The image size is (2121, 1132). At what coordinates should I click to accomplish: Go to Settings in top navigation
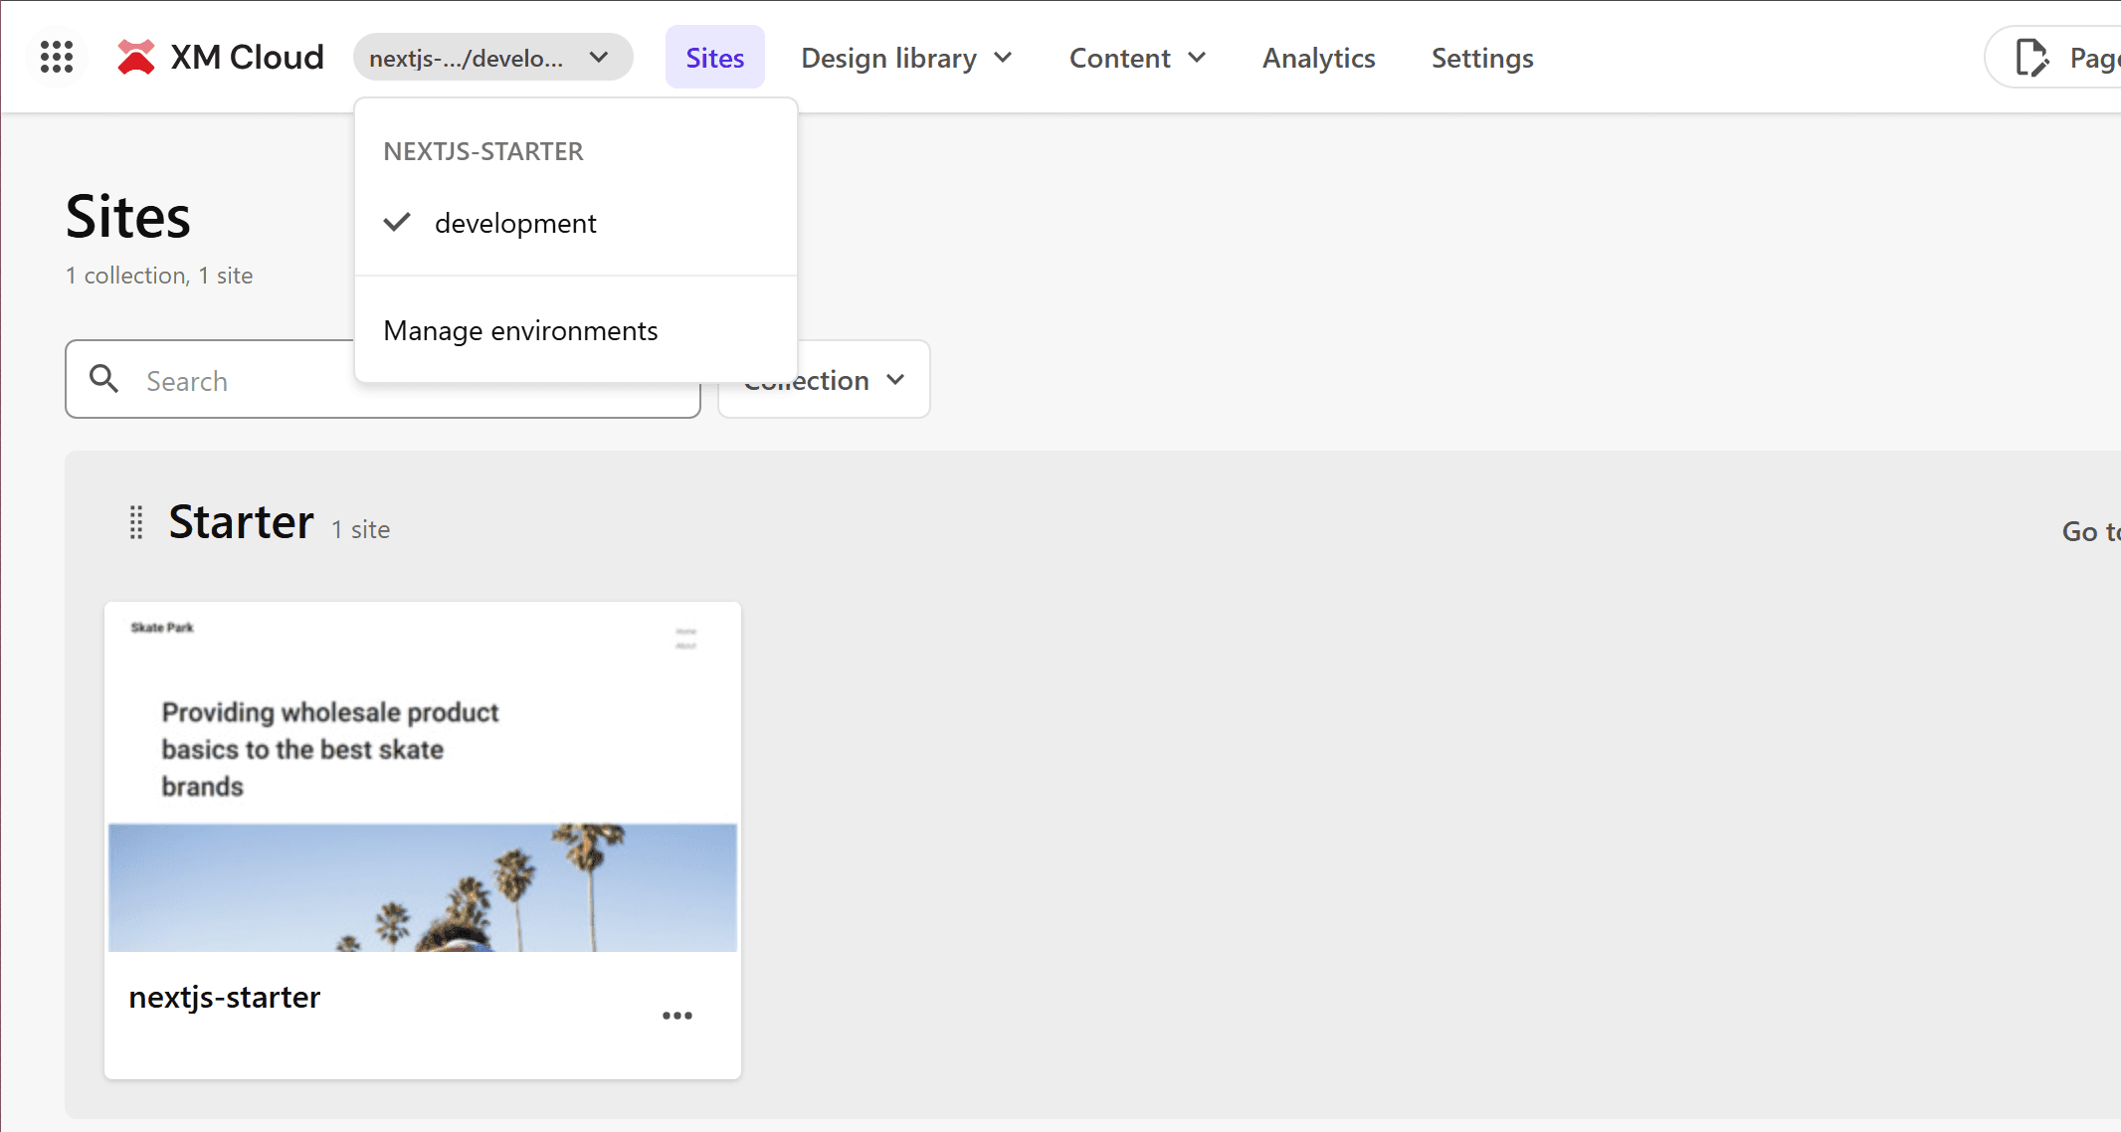(1481, 58)
